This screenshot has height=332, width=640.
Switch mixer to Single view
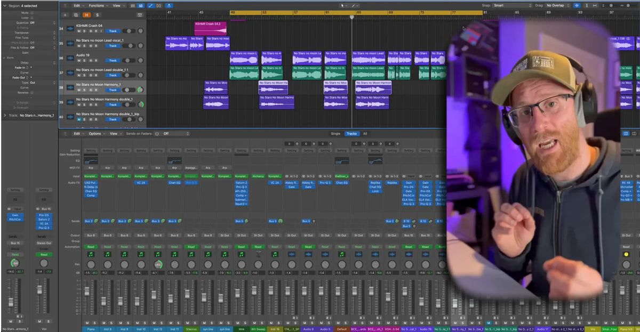tap(335, 134)
